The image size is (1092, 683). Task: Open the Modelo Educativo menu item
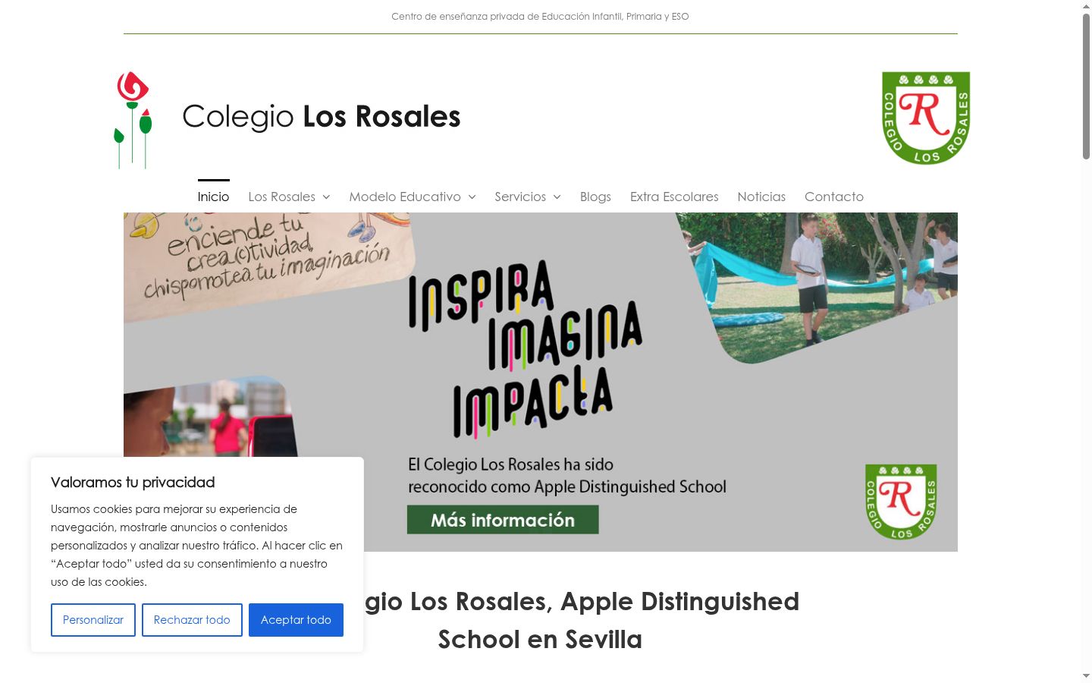(x=405, y=197)
